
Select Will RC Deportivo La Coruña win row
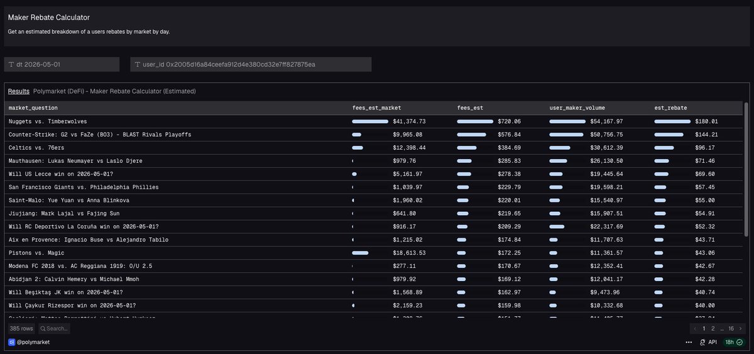pyautogui.click(x=374, y=227)
